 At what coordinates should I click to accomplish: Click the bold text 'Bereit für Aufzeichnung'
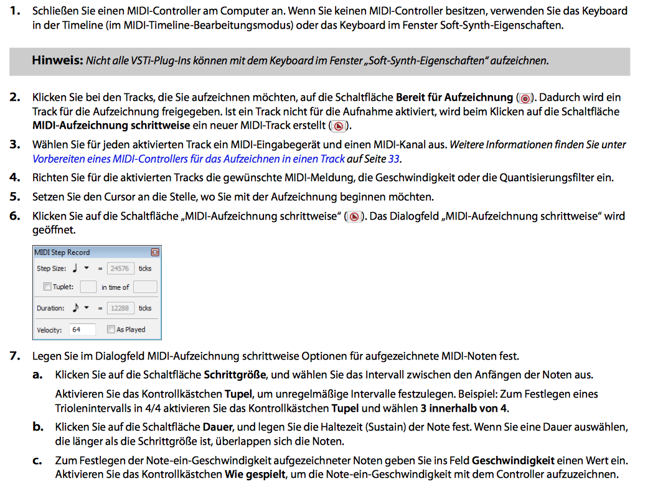pos(454,98)
